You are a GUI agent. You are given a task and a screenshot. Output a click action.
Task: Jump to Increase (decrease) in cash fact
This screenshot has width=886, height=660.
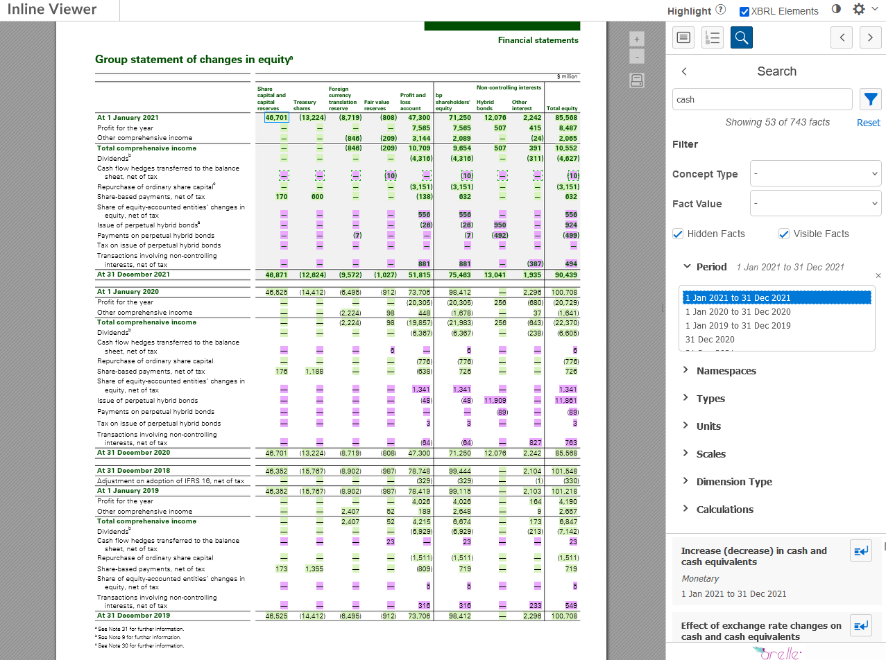click(861, 551)
